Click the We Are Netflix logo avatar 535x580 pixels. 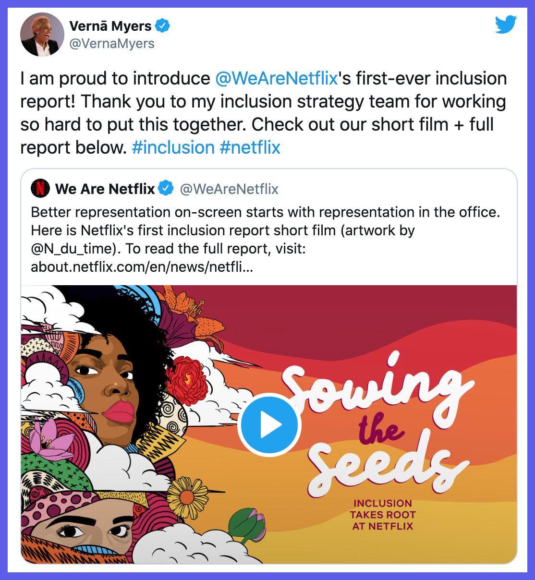coord(40,189)
